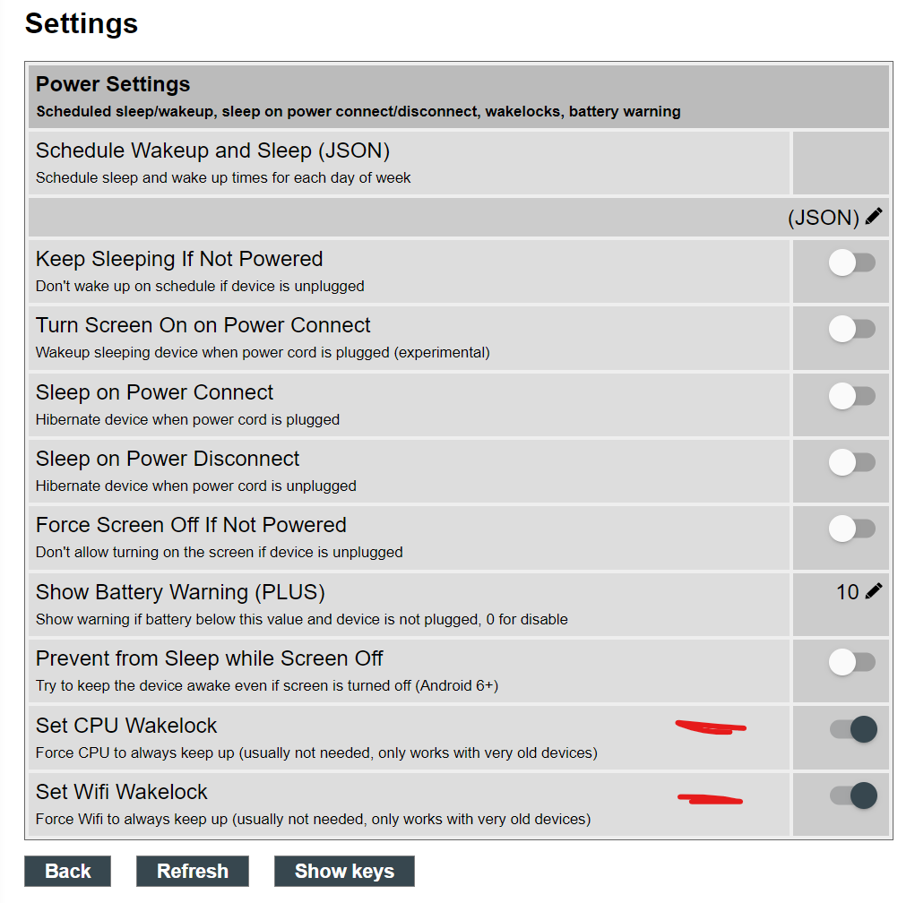Toggle Sleep on Power Disconnect switch
The width and height of the screenshot is (915, 903).
point(852,462)
